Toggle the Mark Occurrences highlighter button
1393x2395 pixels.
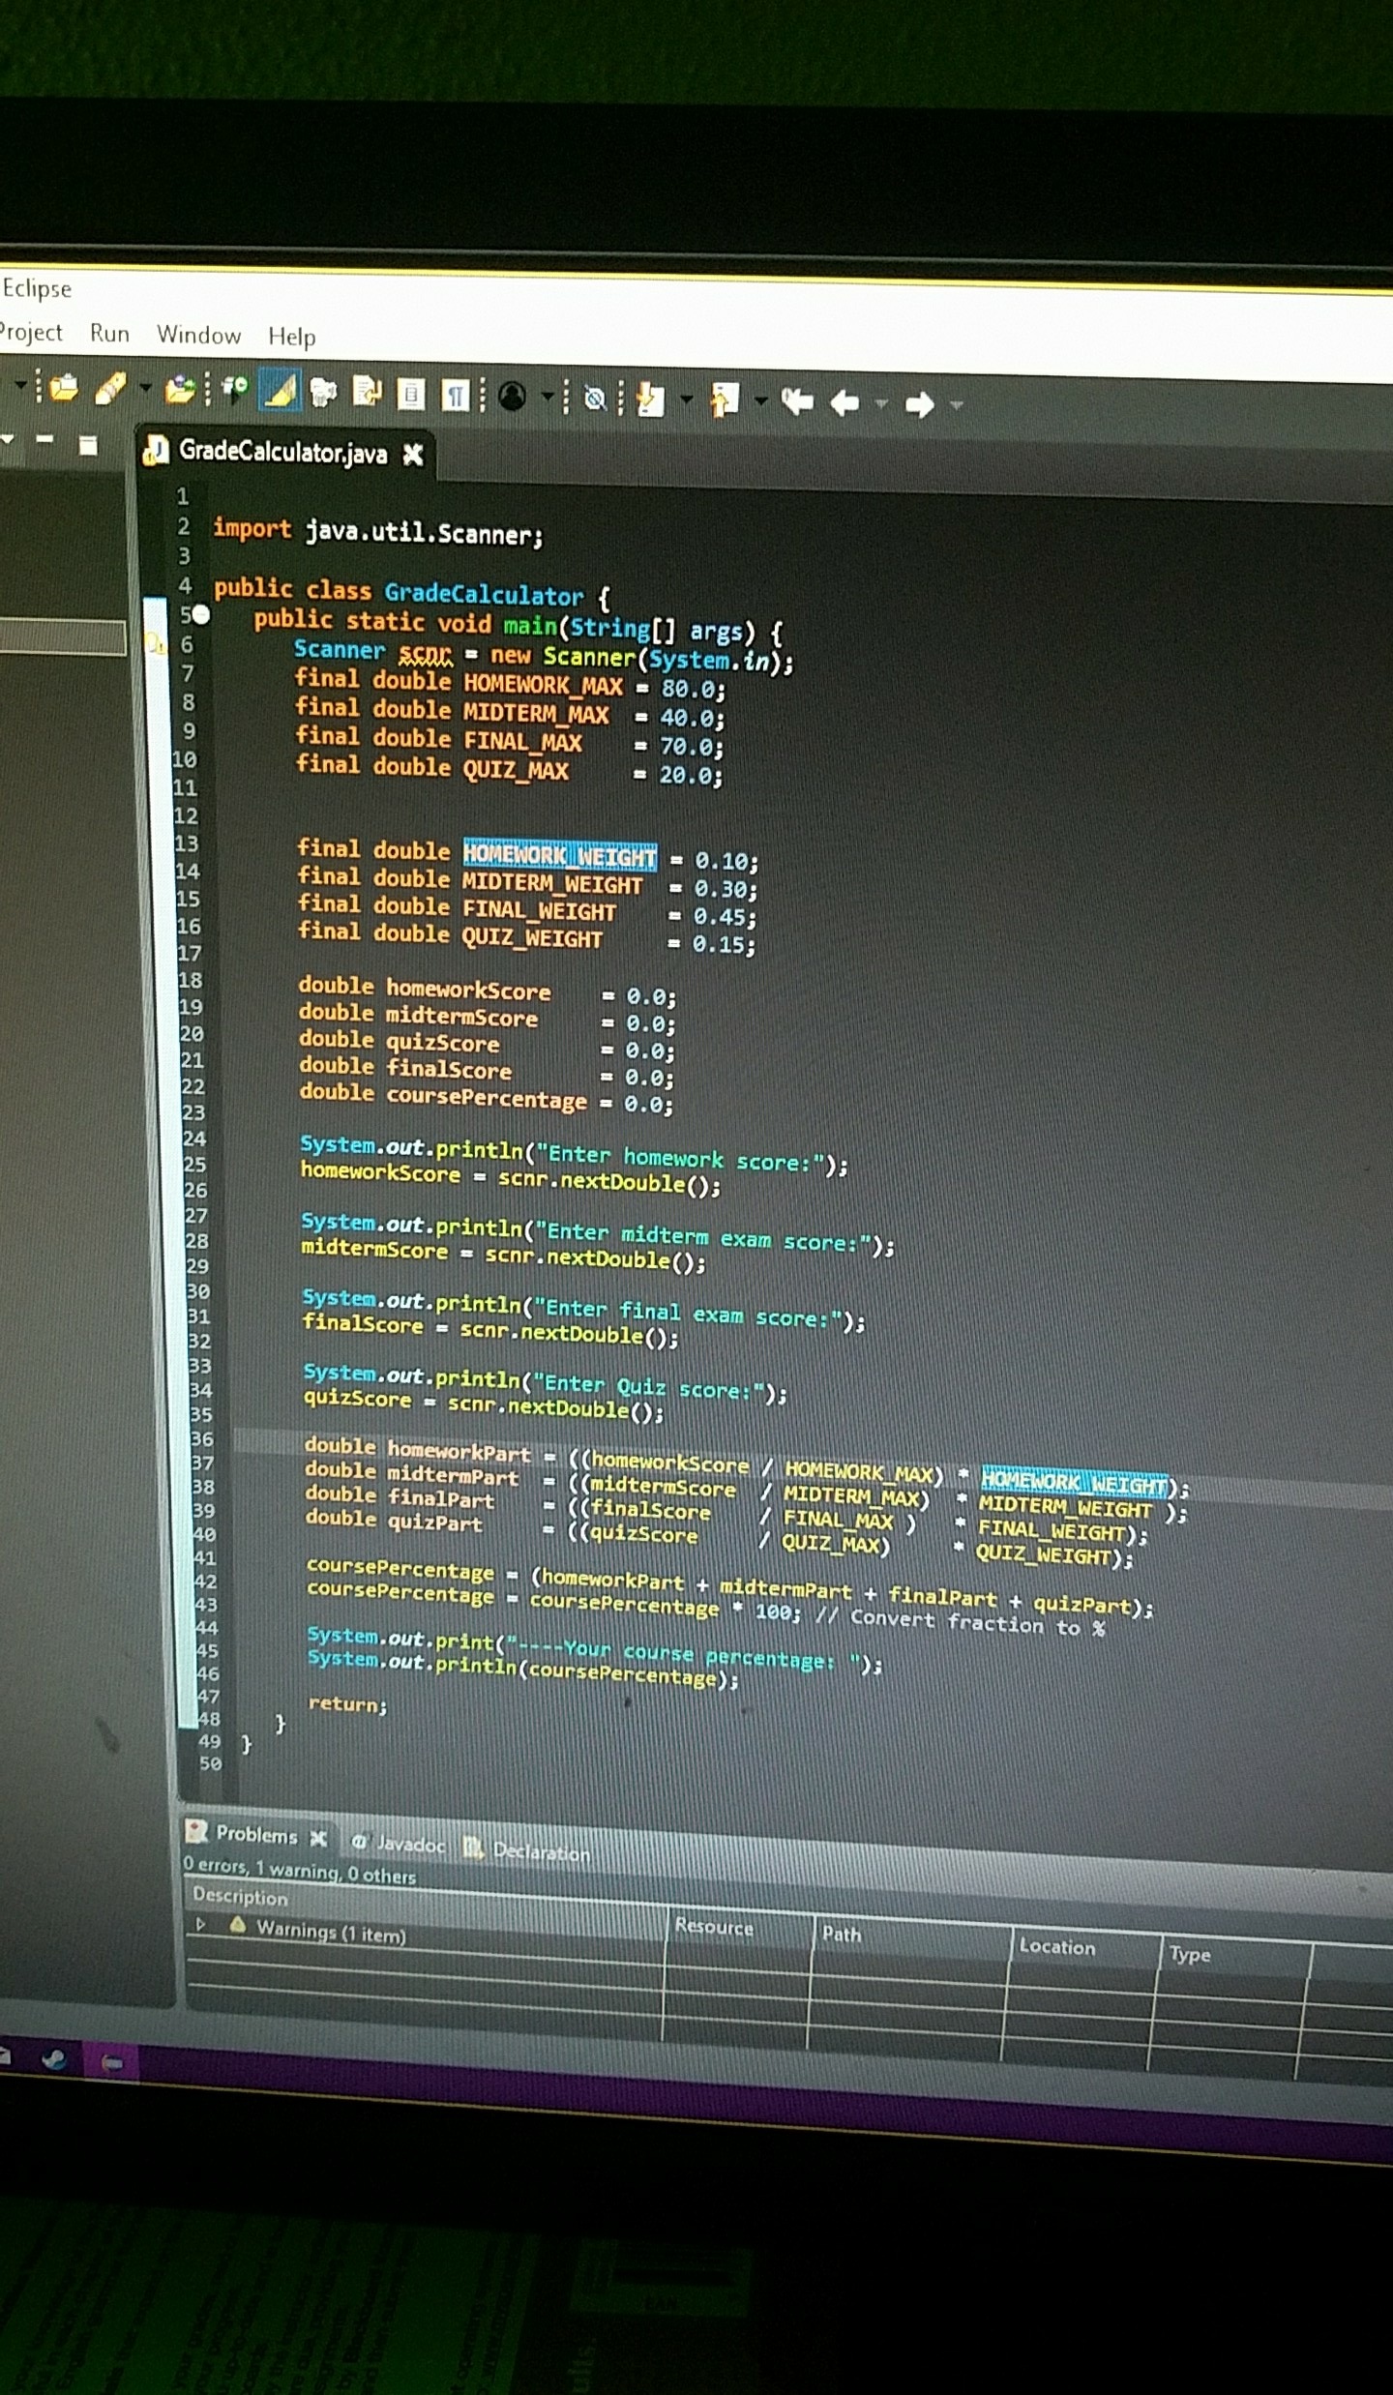281,392
